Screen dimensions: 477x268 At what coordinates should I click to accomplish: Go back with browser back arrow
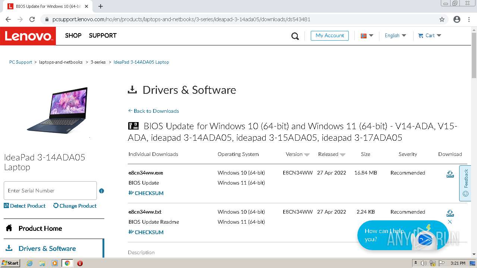pos(8,19)
